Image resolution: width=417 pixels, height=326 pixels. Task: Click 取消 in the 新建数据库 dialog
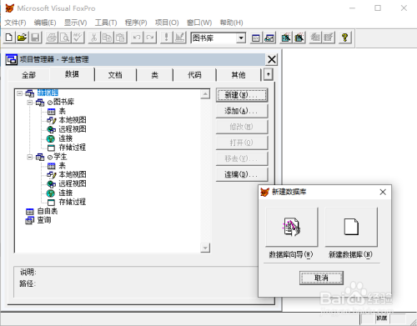321,278
